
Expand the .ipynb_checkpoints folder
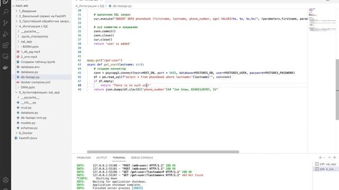18,36
